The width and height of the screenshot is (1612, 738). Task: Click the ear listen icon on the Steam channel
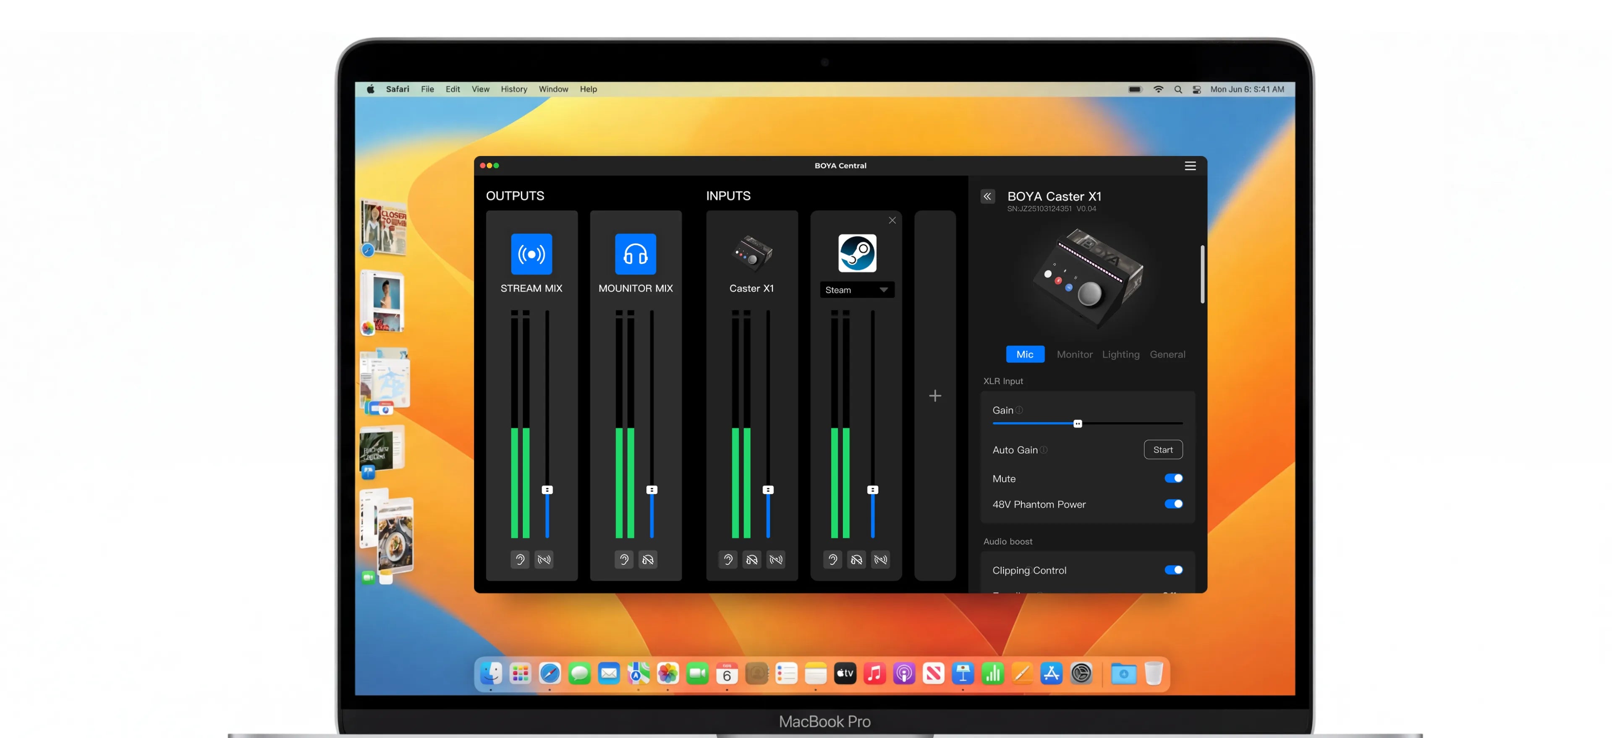tap(832, 559)
